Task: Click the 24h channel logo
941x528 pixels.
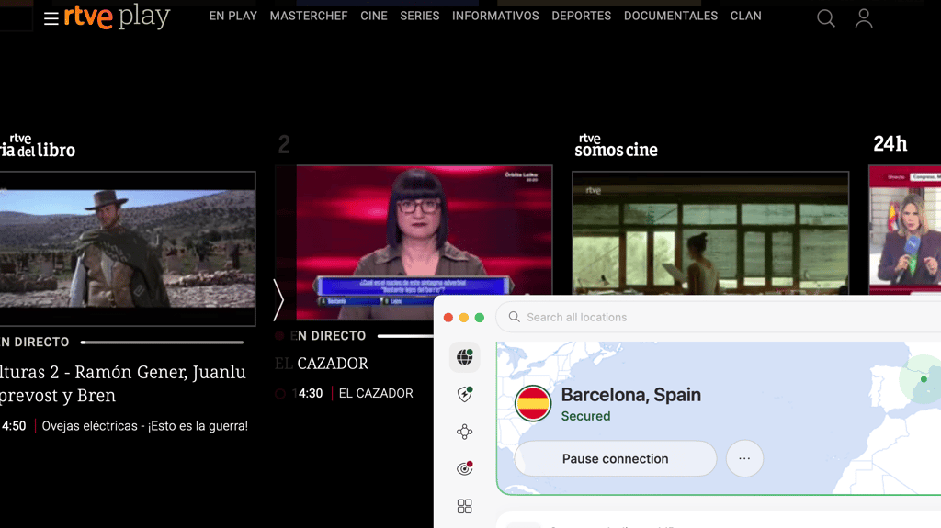Action: pos(890,144)
